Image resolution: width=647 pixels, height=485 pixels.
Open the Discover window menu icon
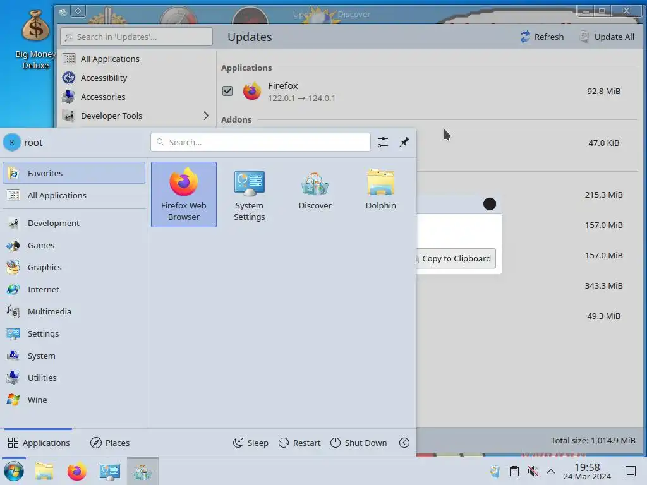[x=63, y=12]
